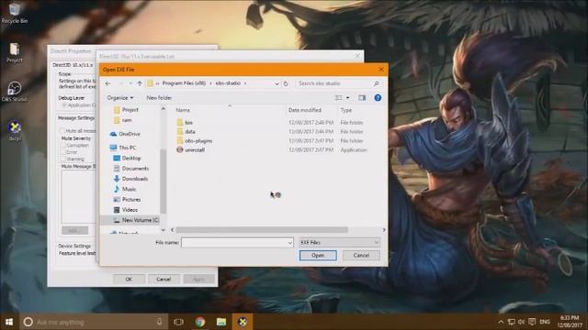
Task: Click Cancel in DirectX Properties window
Action: [x=164, y=279]
